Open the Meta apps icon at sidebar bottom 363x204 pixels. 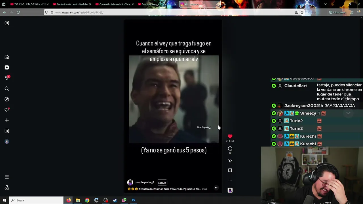[7, 188]
